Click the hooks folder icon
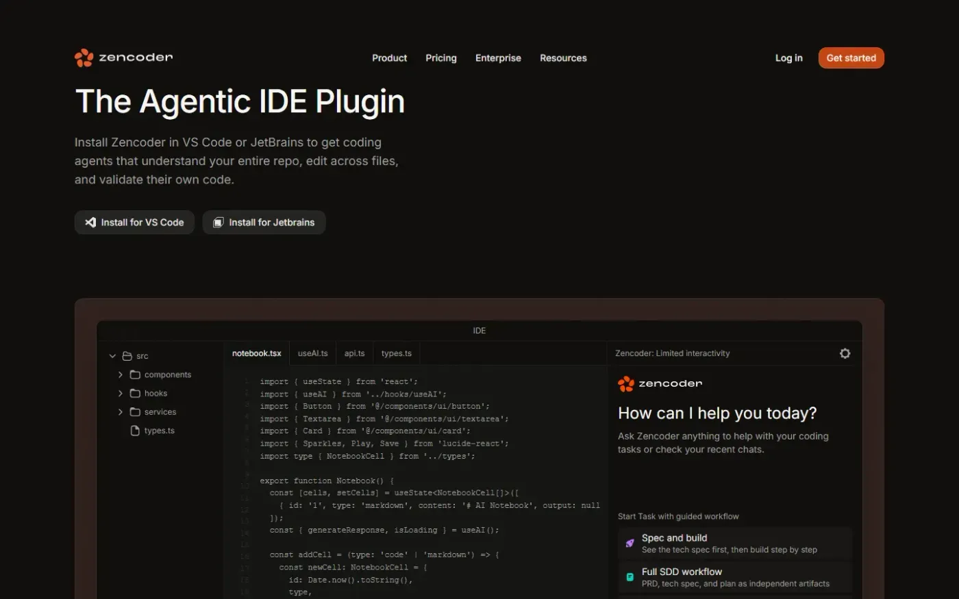The width and height of the screenshot is (959, 599). click(135, 393)
